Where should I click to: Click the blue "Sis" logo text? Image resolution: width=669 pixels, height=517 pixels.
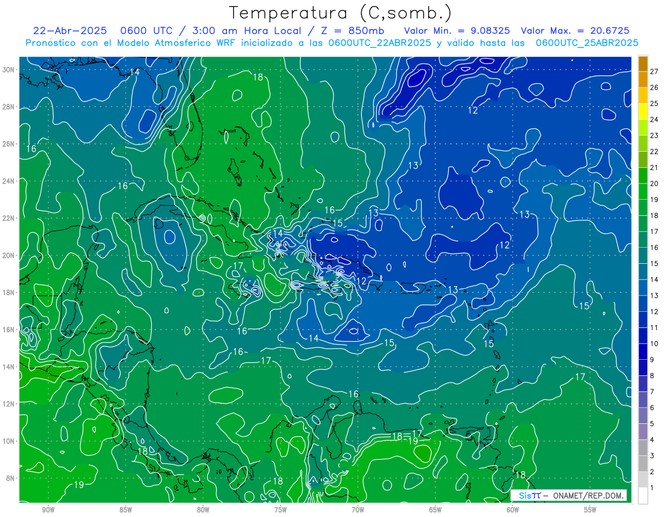coord(524,495)
